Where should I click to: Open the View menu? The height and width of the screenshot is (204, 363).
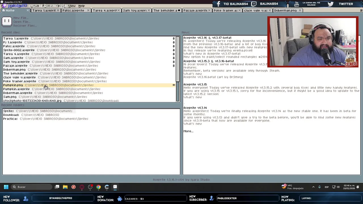coord(72,6)
